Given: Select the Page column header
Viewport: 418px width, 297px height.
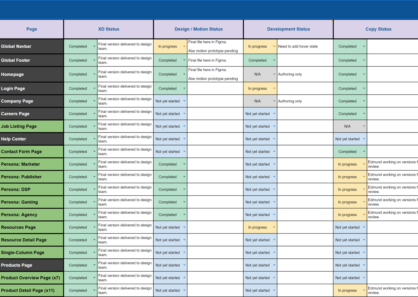Looking at the screenshot, I should 32,29.
